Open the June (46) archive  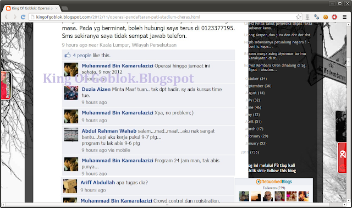pos(253,107)
